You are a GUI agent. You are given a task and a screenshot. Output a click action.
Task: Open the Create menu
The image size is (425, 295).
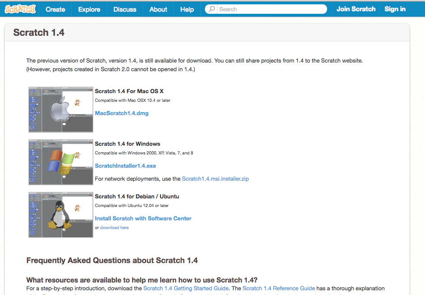click(x=55, y=9)
